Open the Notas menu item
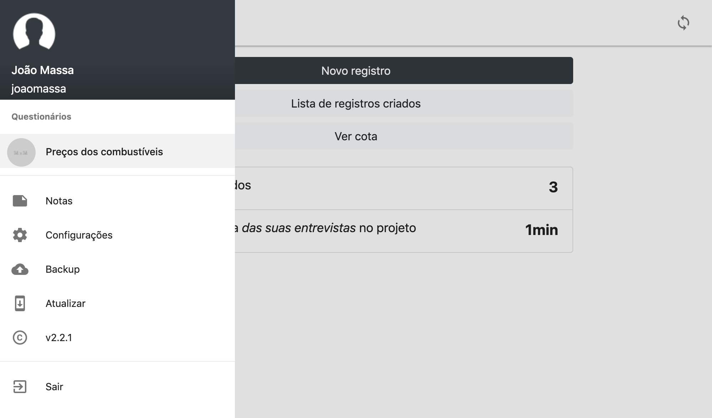Screen dimensions: 712x418 [117, 201]
